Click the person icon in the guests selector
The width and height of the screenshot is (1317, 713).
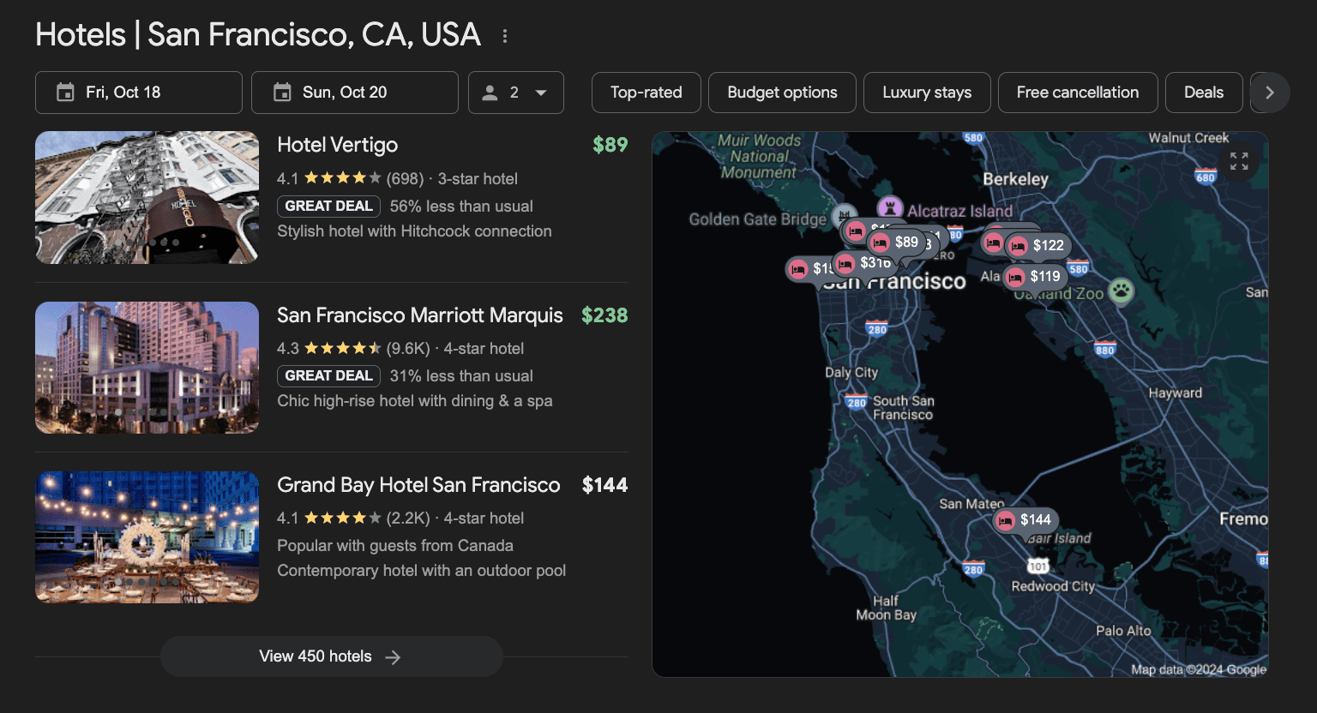(490, 93)
